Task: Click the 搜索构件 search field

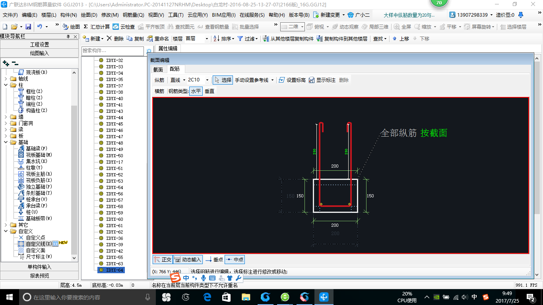Action: tap(112, 51)
